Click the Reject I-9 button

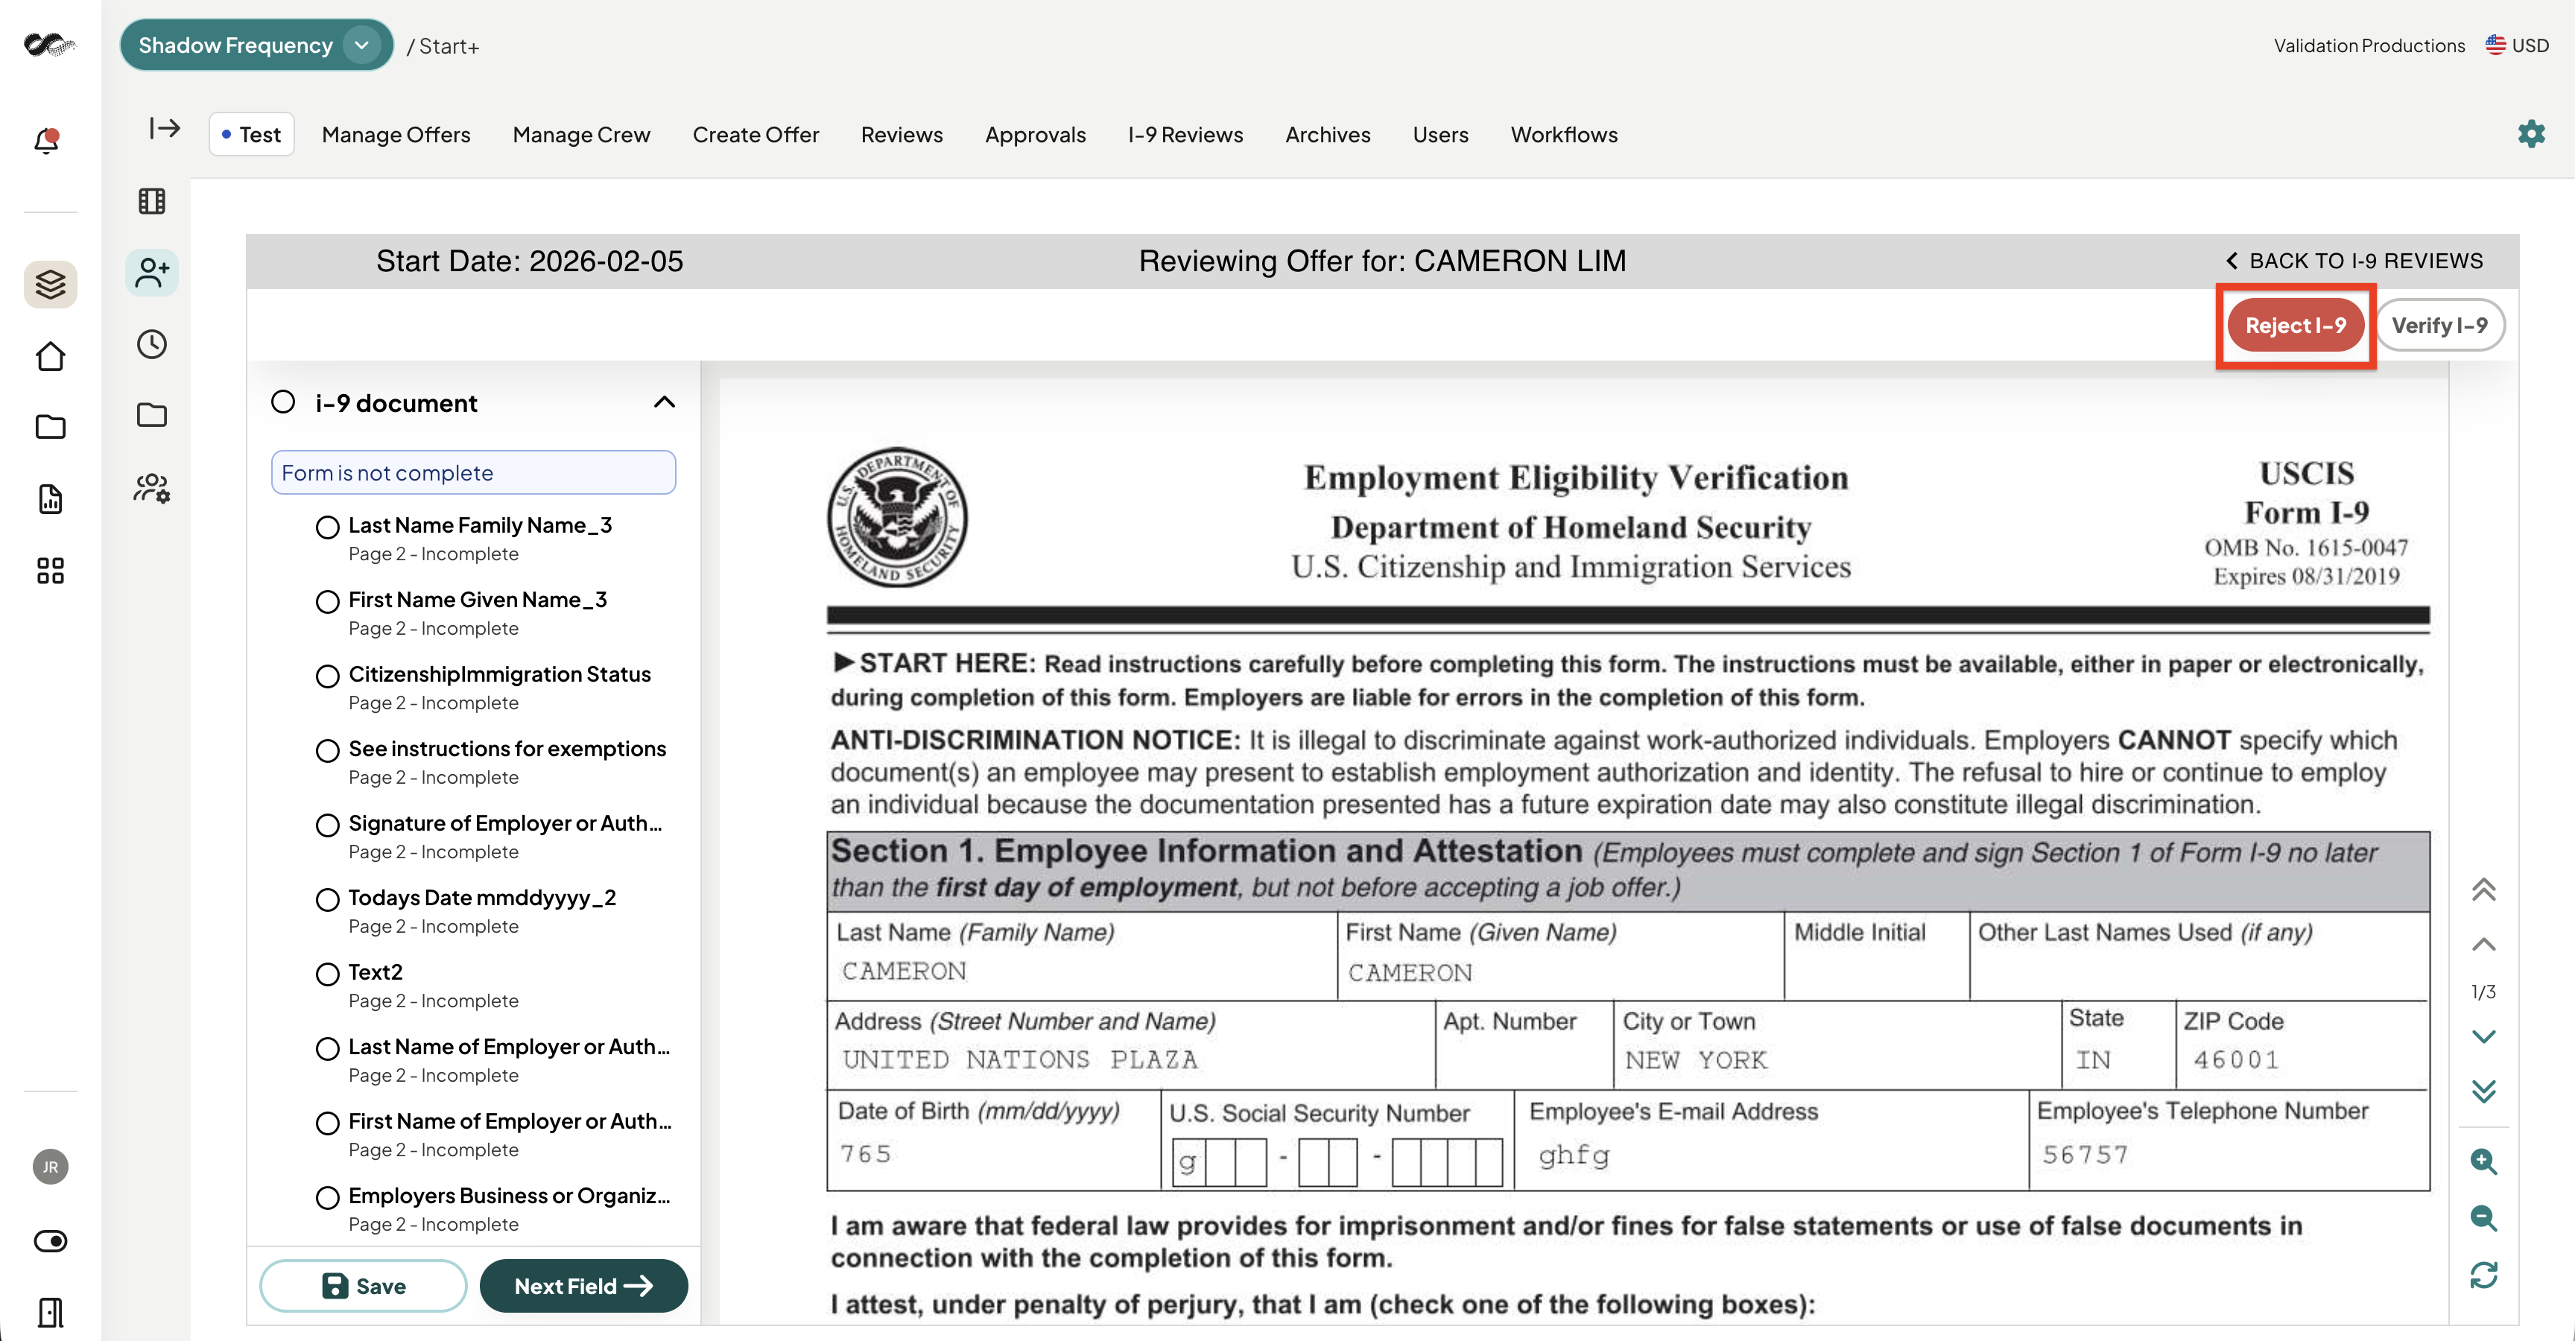point(2295,325)
